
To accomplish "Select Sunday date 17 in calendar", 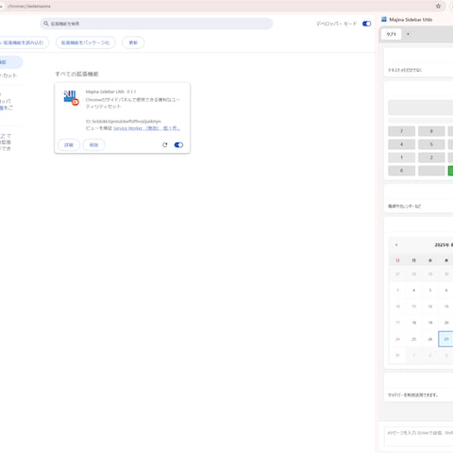I will 397,323.
